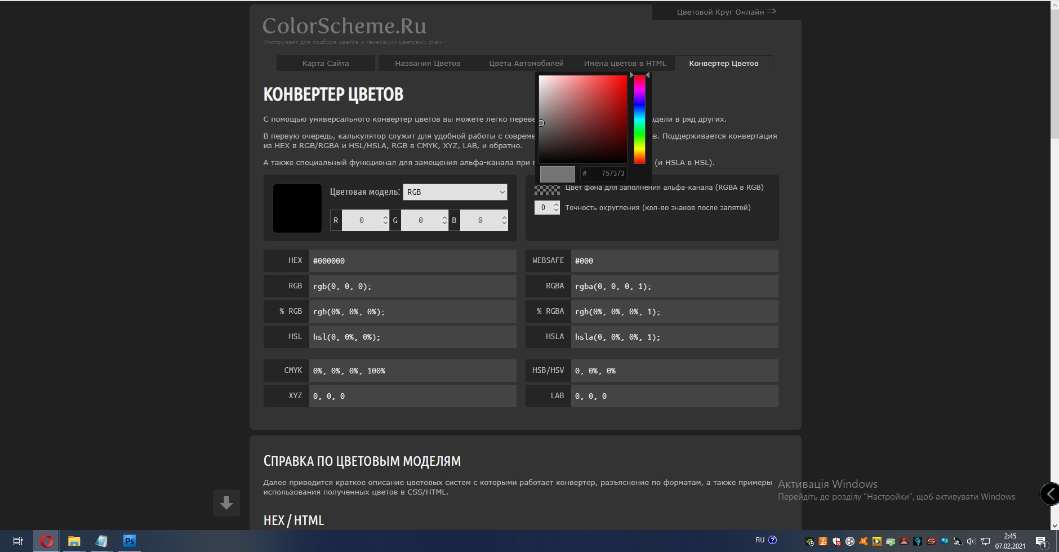1059x552 pixels.
Task: Click the % RGBA output field
Action: (674, 311)
